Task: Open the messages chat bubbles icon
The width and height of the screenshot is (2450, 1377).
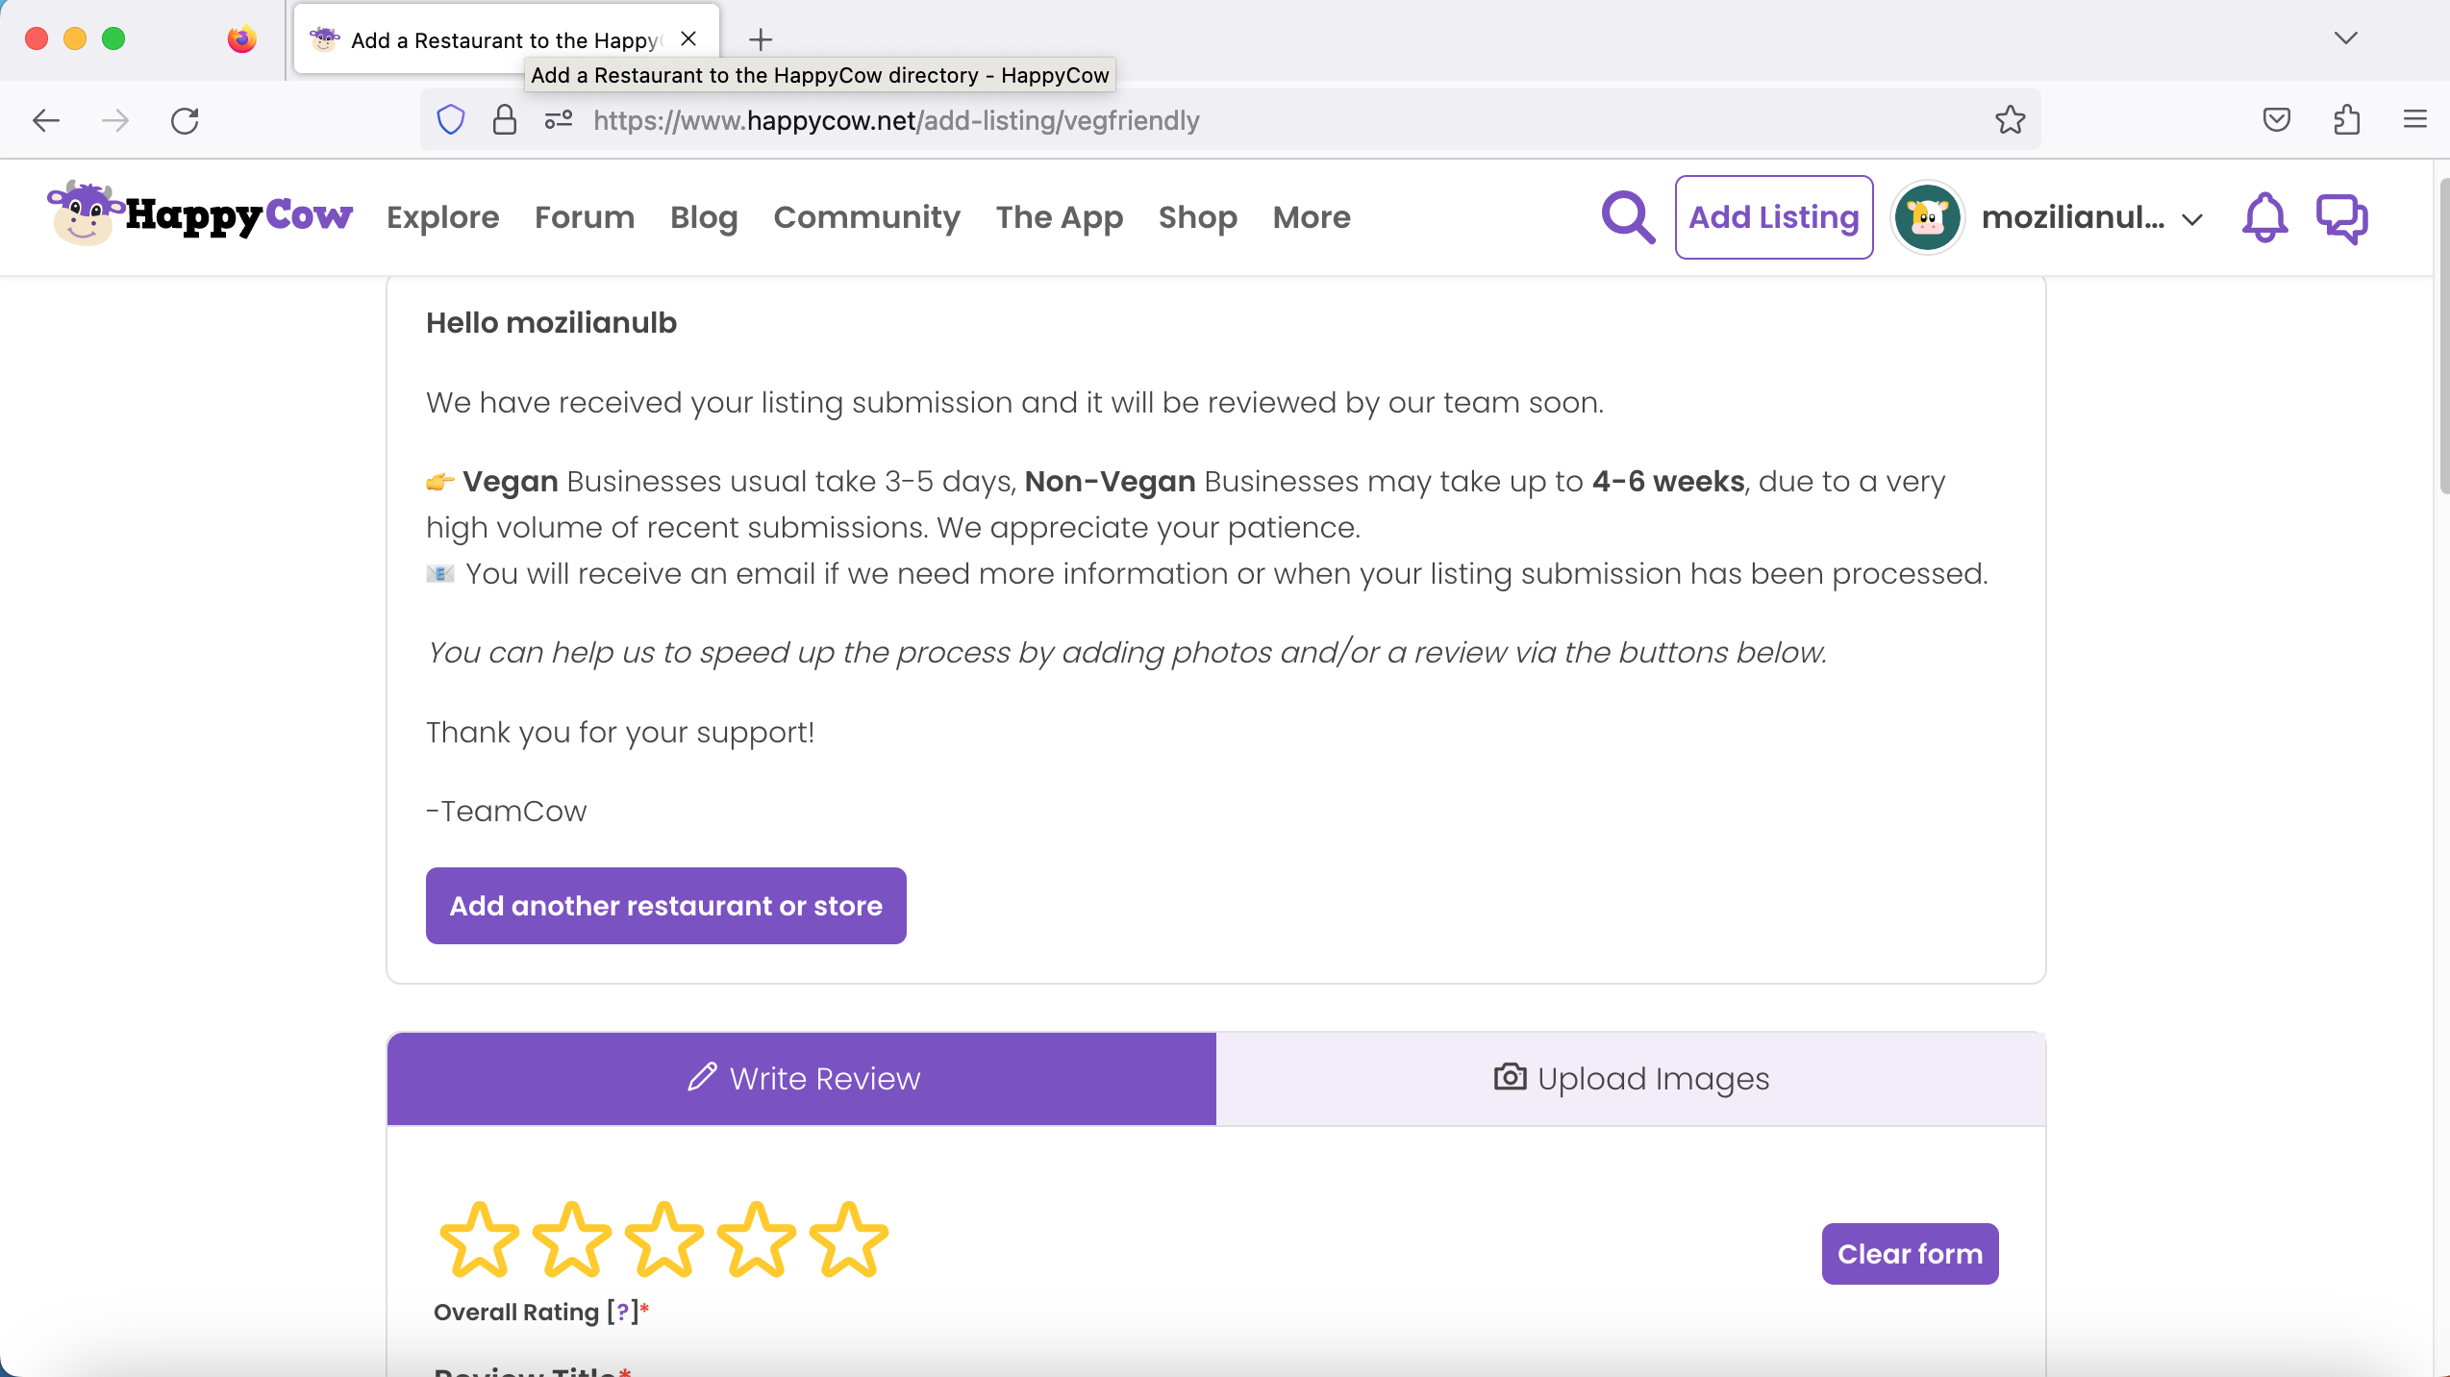Action: pyautogui.click(x=2341, y=219)
